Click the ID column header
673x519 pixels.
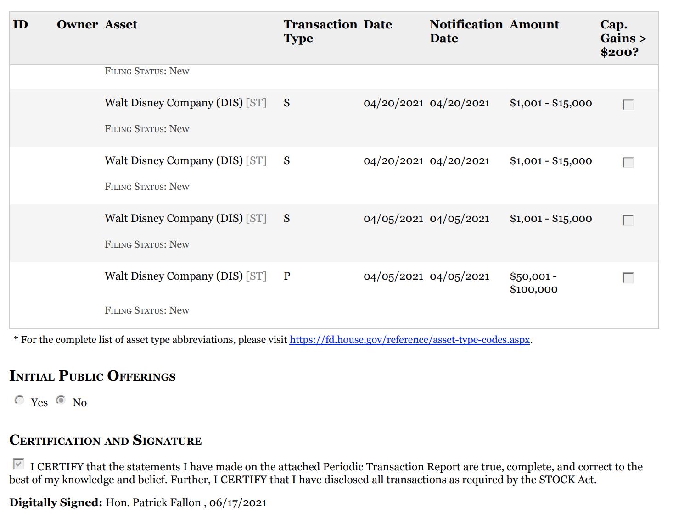point(21,25)
